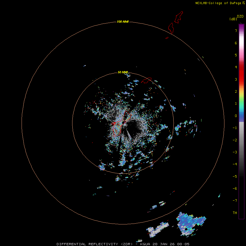Click the 3 value on the color scale
This screenshot has width=246, height=246.
[236, 79]
